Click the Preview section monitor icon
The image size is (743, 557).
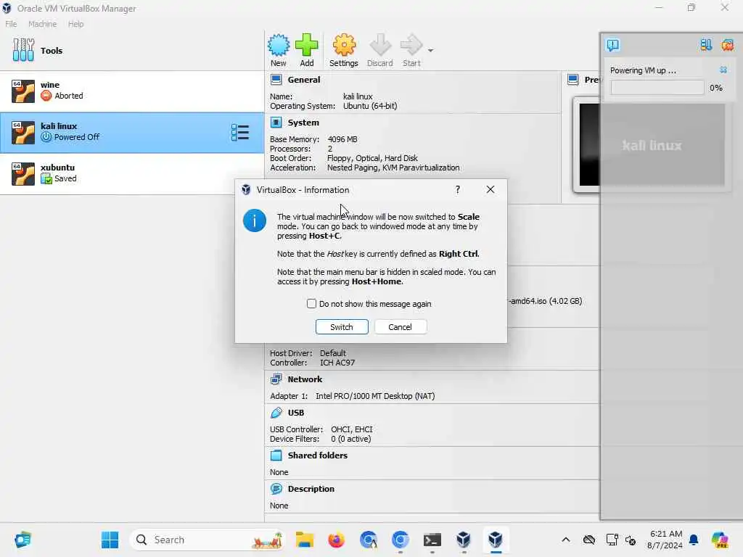click(573, 80)
